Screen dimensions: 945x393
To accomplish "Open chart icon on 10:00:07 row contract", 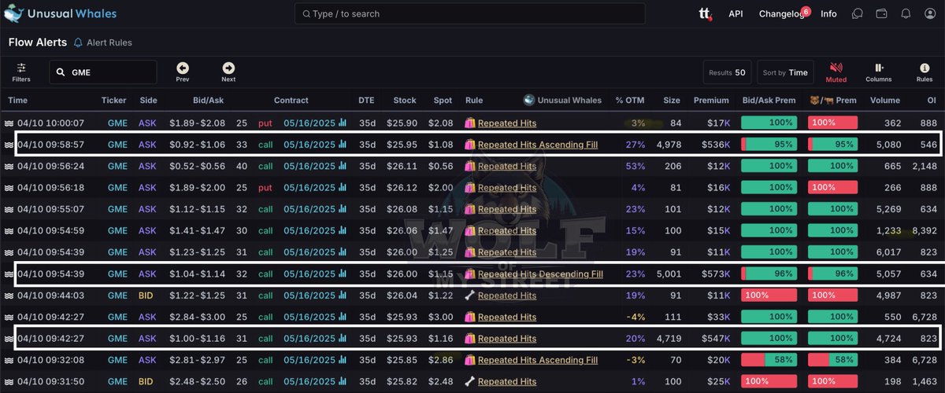I will (x=343, y=123).
